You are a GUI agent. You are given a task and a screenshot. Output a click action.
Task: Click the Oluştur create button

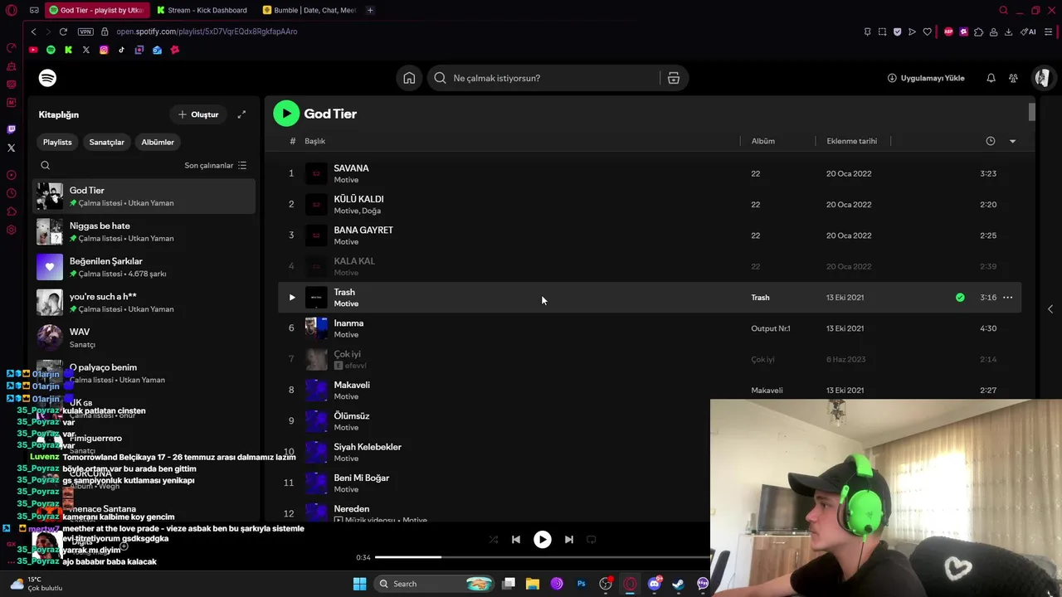click(x=198, y=114)
